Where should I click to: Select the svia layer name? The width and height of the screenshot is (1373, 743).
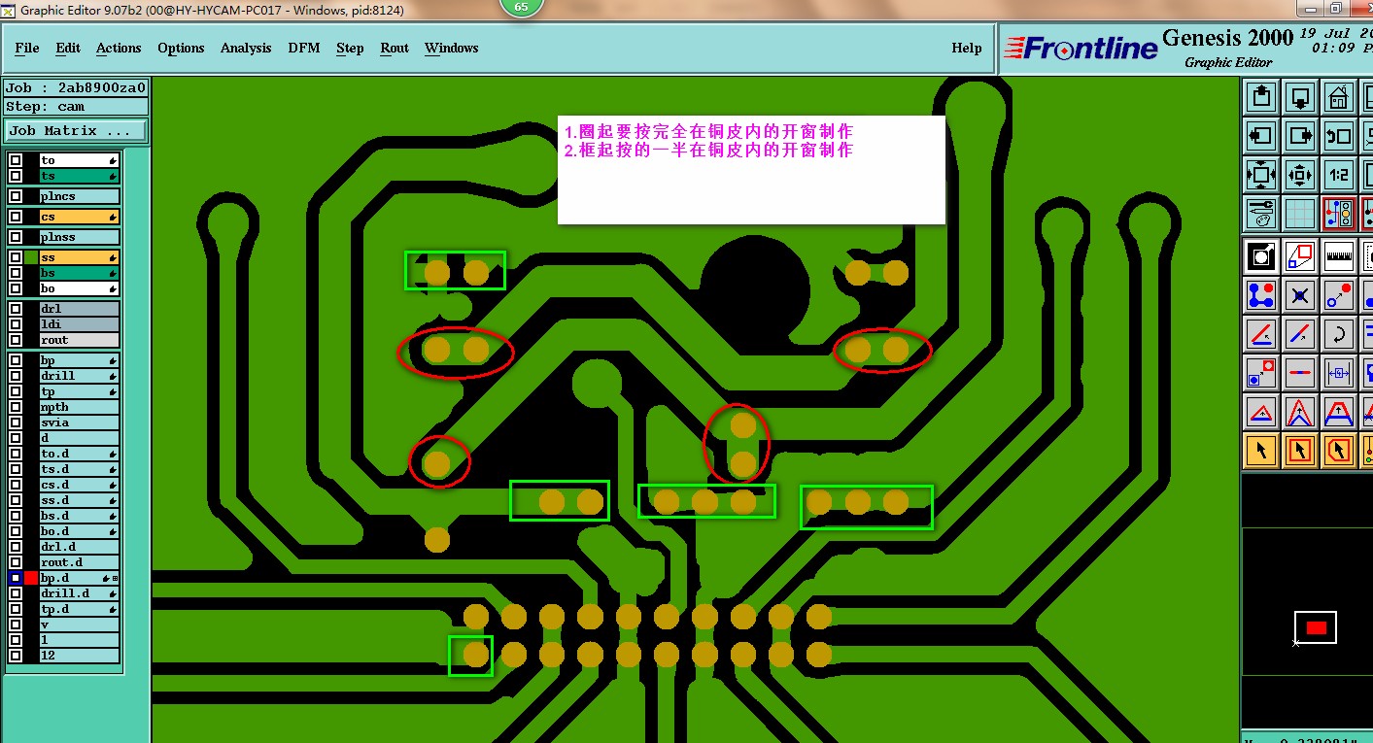pos(79,422)
